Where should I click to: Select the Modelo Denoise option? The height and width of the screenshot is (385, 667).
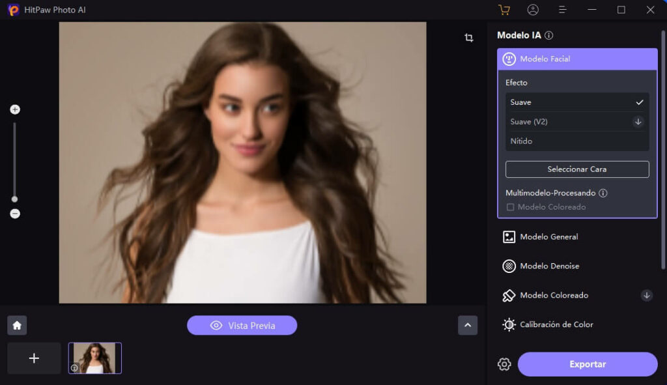coord(549,266)
